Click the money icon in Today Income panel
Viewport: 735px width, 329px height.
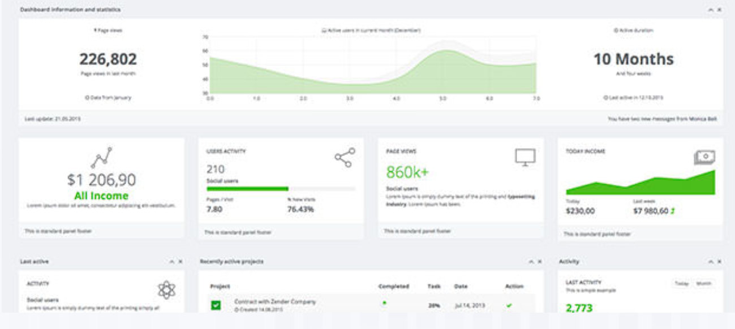coord(704,158)
